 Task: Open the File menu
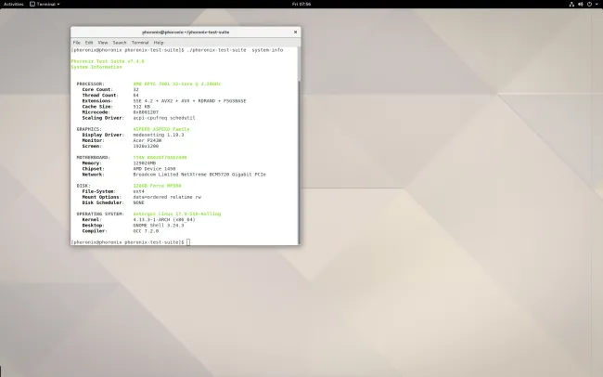pyautogui.click(x=76, y=43)
